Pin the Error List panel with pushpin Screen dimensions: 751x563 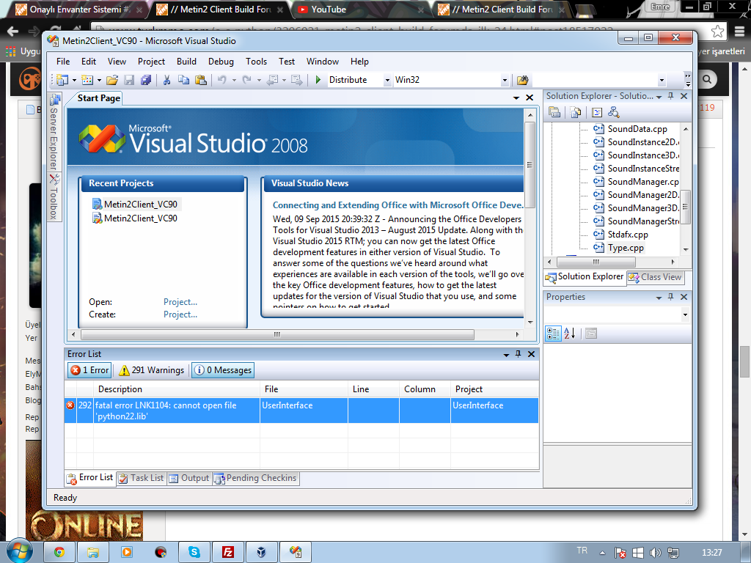[519, 354]
